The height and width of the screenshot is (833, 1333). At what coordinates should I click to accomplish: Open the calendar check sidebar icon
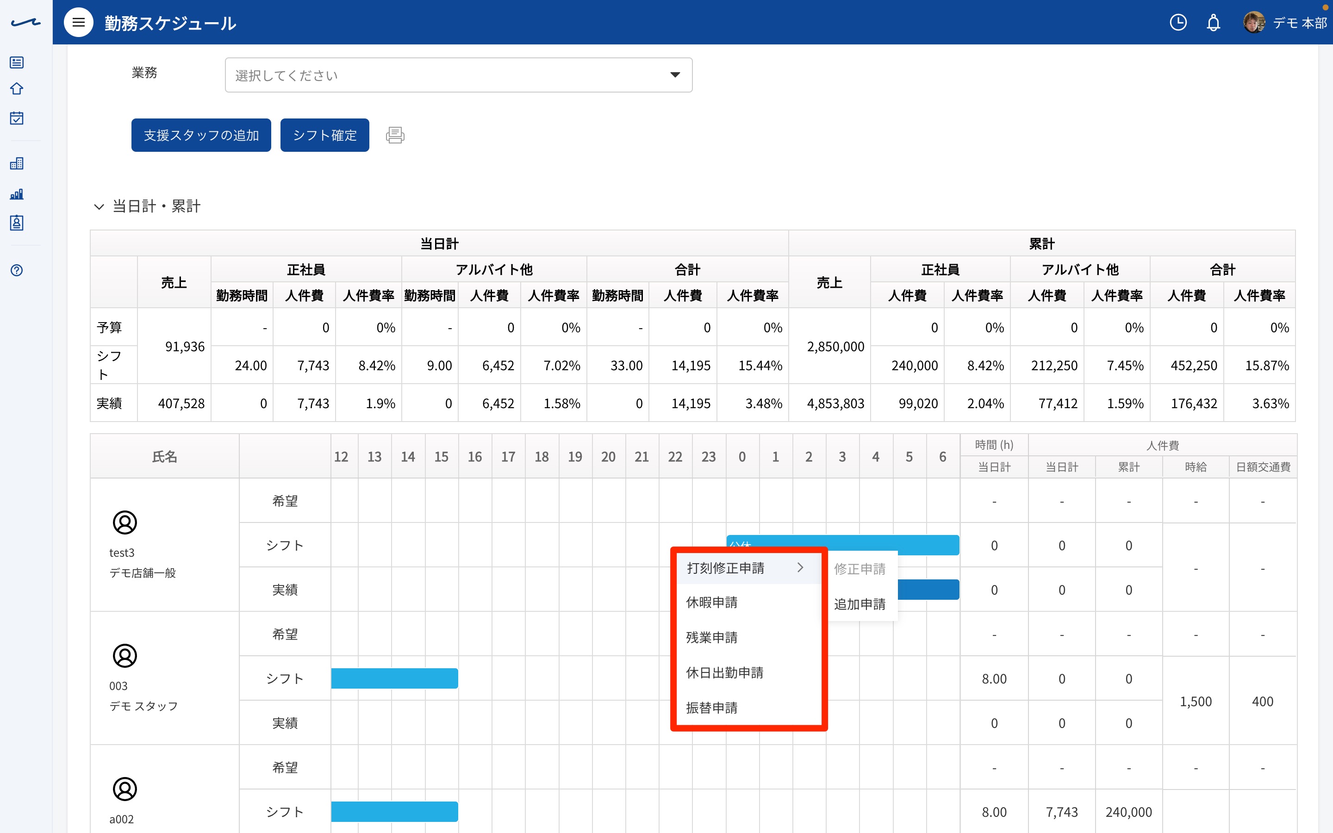(17, 118)
